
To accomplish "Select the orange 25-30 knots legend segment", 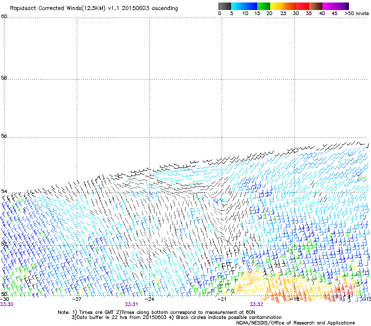I will pyautogui.click(x=290, y=6).
